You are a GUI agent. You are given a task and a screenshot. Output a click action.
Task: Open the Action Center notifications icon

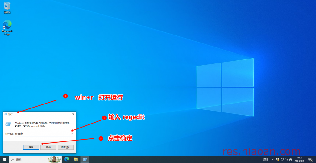pyautogui.click(x=310, y=159)
